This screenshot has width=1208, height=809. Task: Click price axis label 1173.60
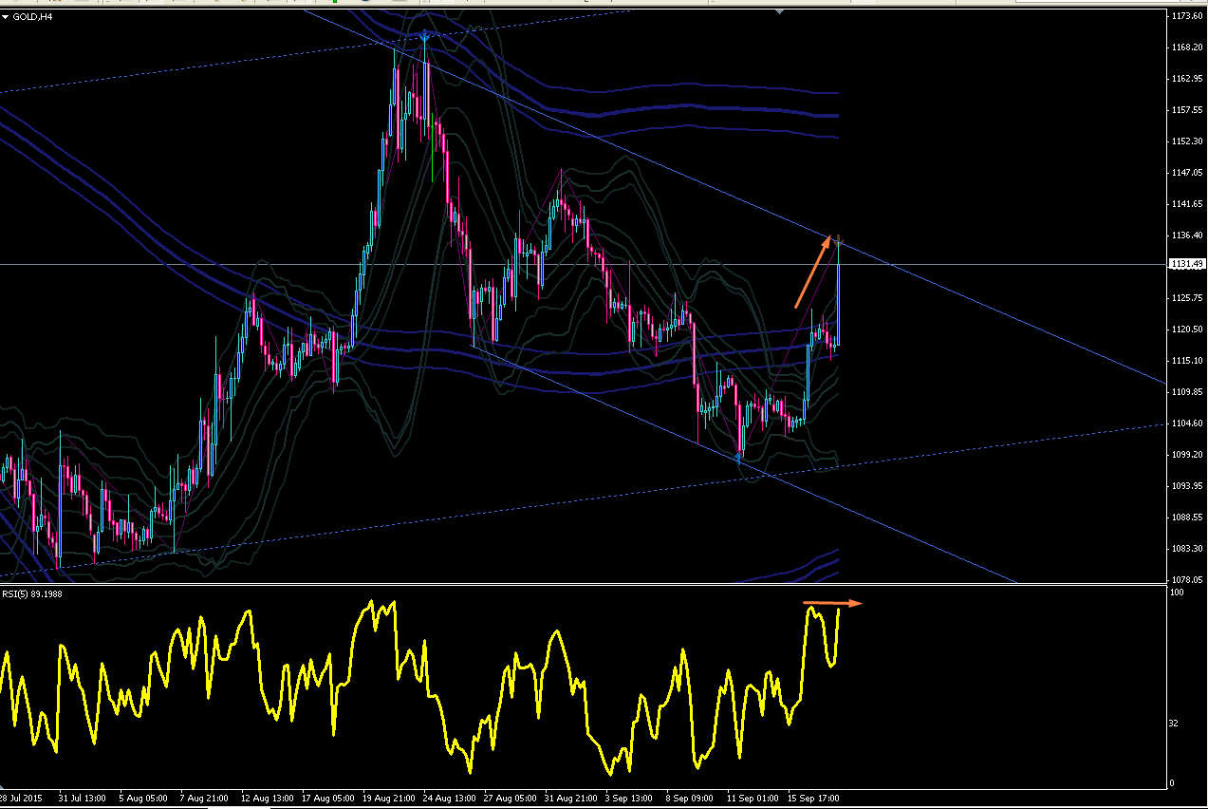coord(1187,16)
